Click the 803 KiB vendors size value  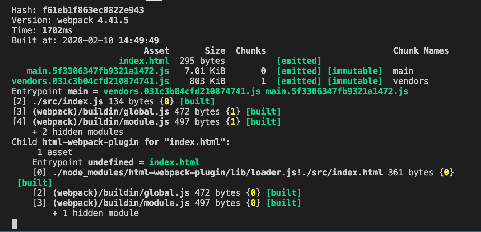207,81
